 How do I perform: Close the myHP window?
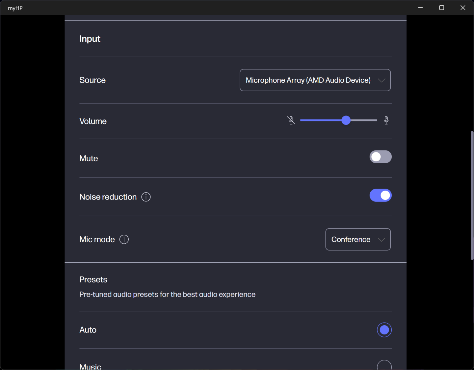click(x=463, y=8)
